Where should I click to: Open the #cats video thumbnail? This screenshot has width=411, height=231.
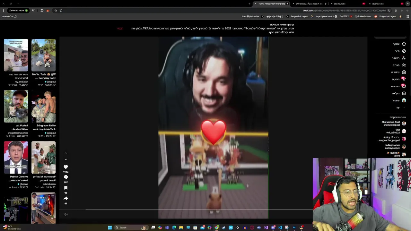(x=16, y=106)
